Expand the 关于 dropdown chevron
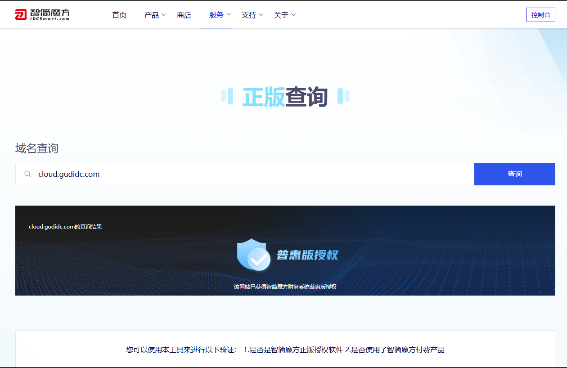This screenshot has width=567, height=368. point(293,15)
